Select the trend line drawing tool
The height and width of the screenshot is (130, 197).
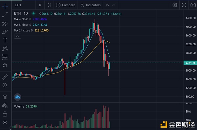(x=5, y=14)
